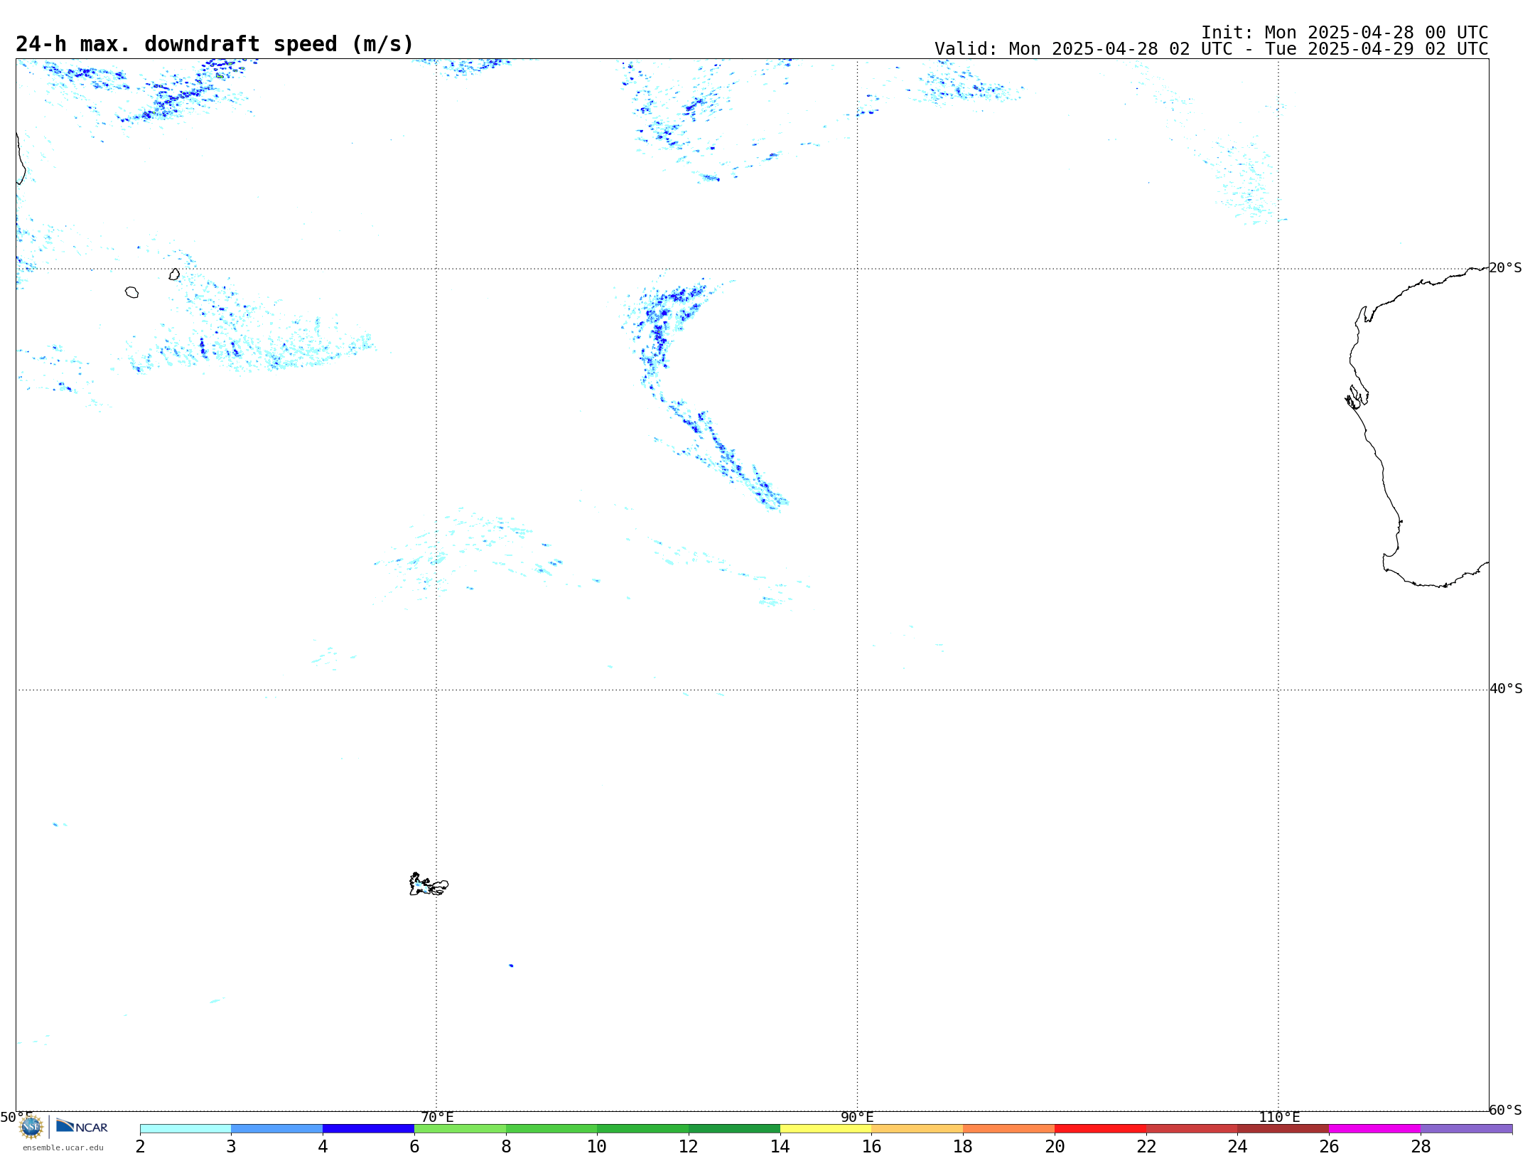Click the Réunion island outline
Image resolution: width=1535 pixels, height=1156 pixels.
point(131,292)
